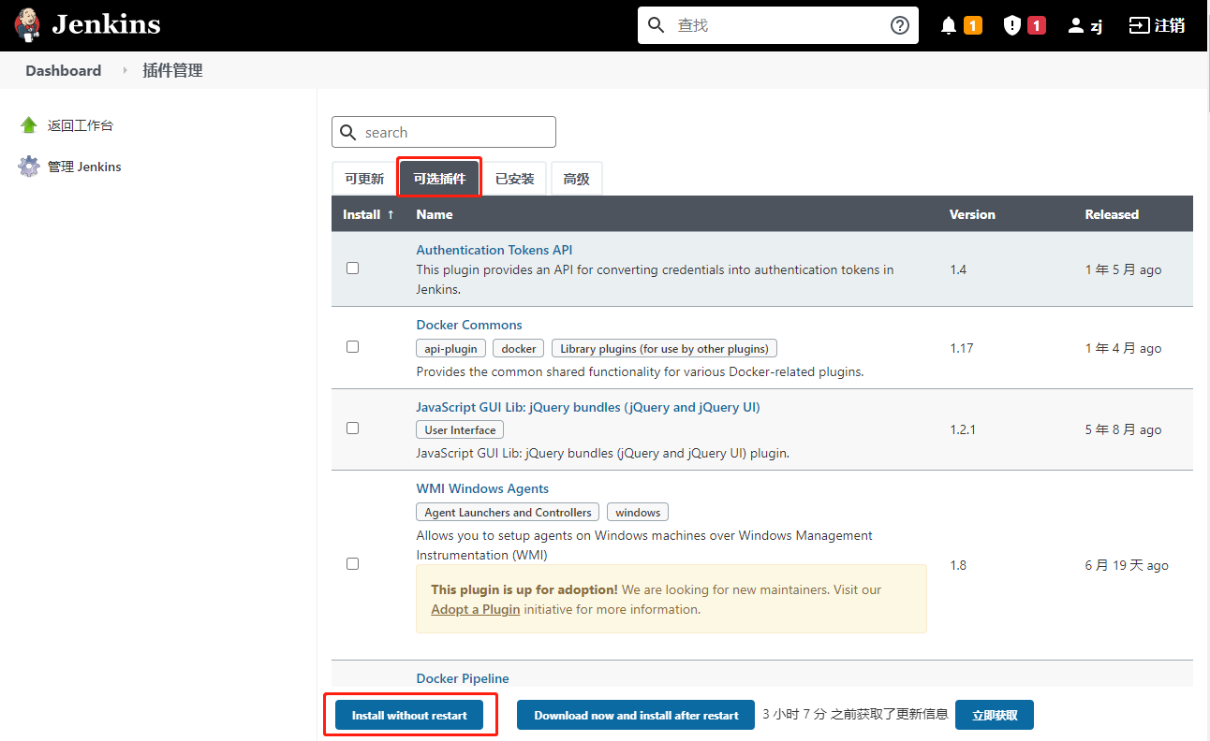Click the search magnifier icon in header
Screen dimensions: 1210x741
click(x=657, y=25)
